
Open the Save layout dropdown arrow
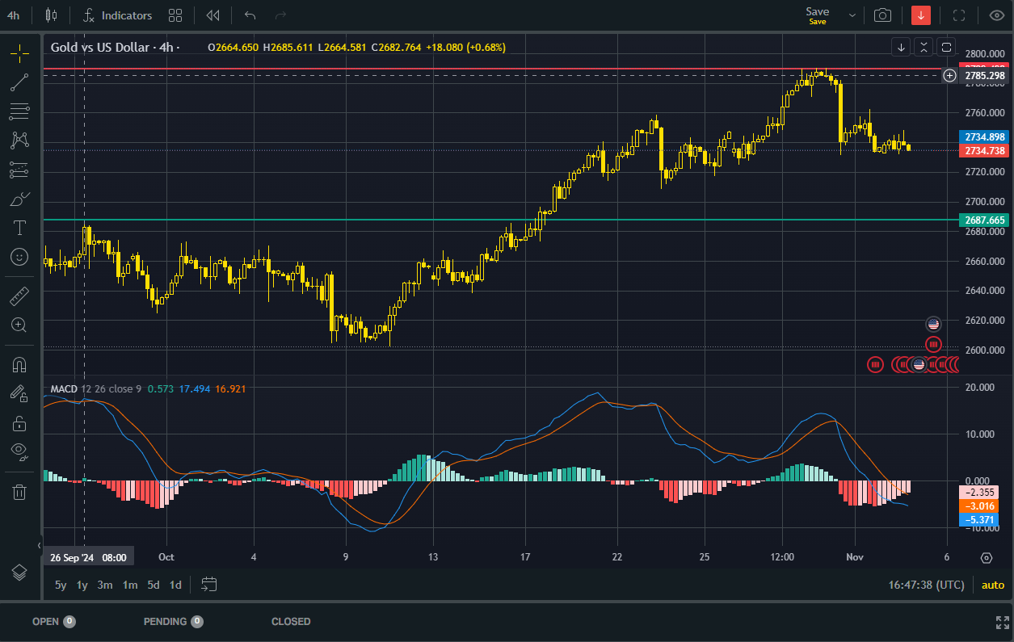tap(852, 14)
